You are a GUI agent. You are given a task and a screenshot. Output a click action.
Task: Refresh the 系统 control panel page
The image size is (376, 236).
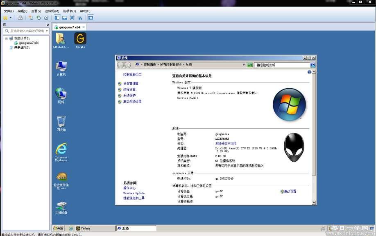tap(249, 65)
